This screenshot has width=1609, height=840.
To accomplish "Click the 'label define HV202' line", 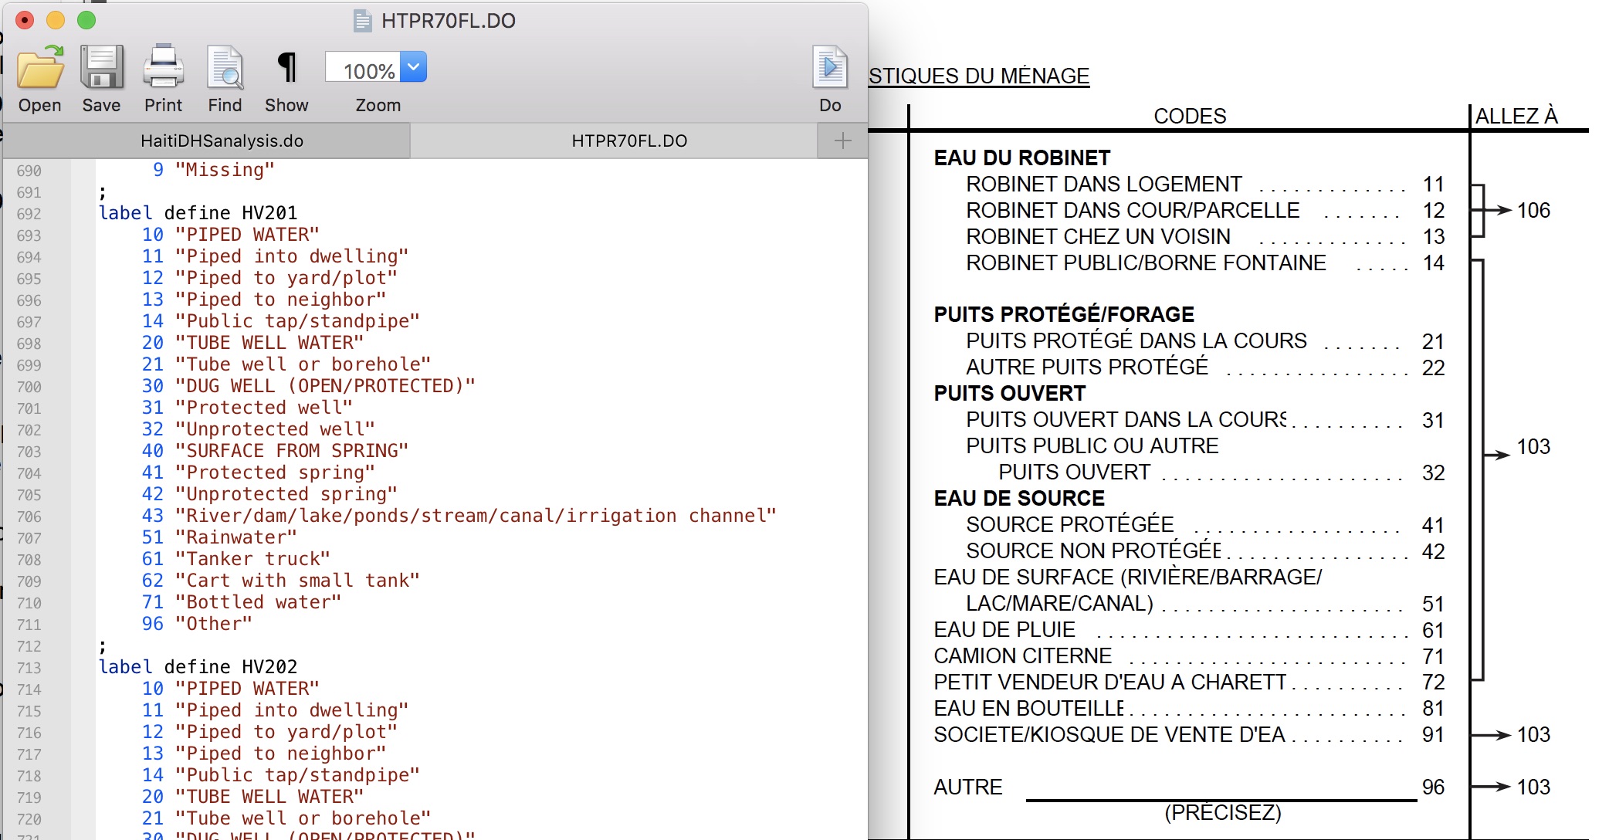I will point(198,666).
